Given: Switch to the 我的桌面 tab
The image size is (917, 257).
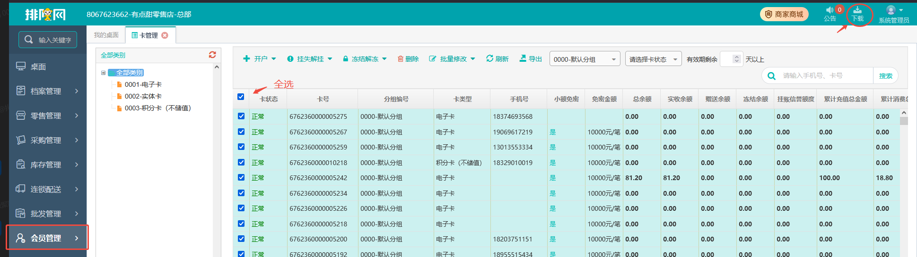Looking at the screenshot, I should 106,35.
